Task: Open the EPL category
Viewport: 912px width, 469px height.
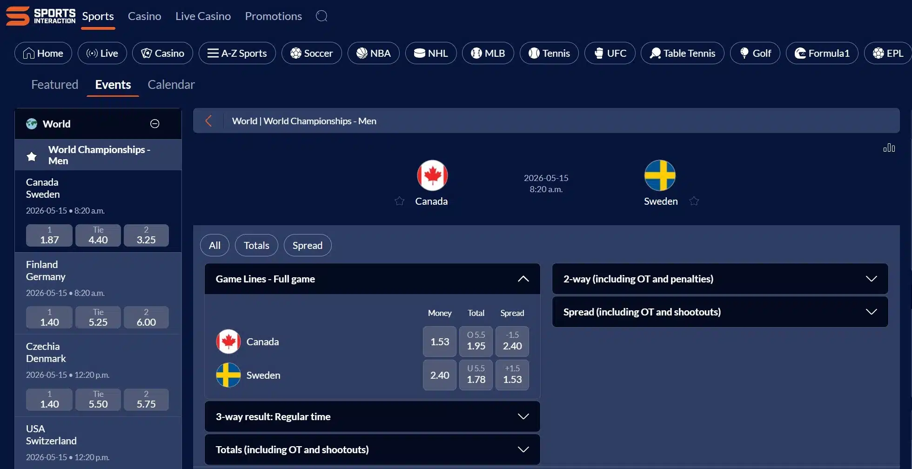Action: pos(888,53)
